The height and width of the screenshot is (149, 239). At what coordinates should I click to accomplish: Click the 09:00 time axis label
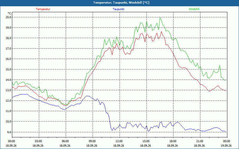click(x=93, y=141)
